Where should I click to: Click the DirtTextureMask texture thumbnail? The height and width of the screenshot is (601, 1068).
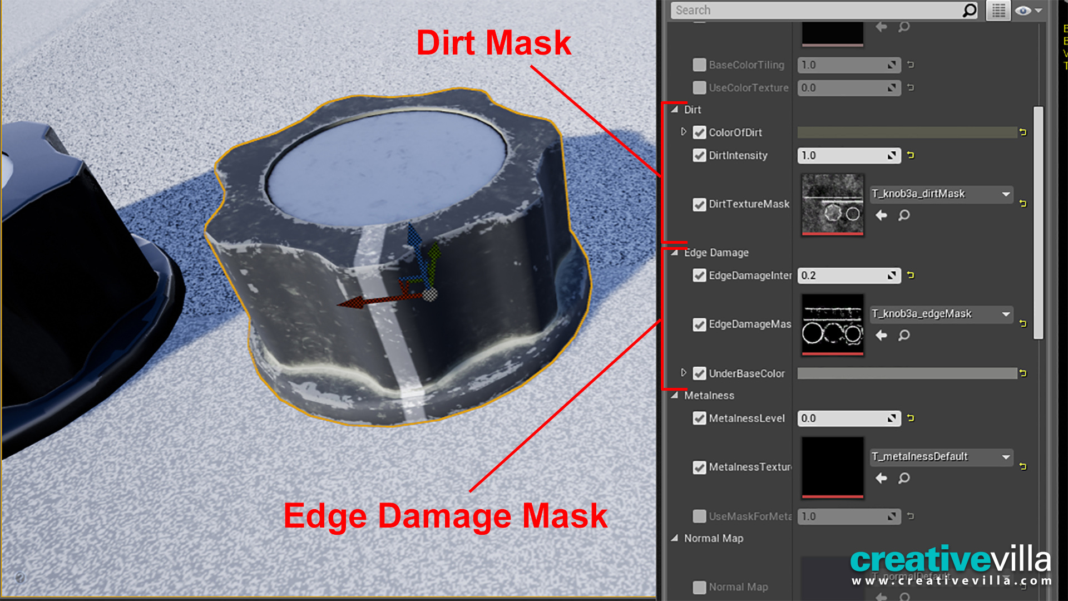pos(832,204)
